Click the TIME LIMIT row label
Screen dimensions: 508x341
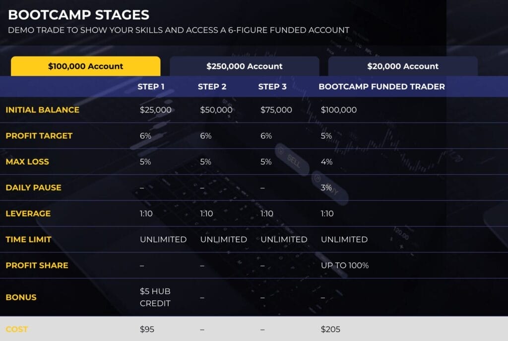coord(28,239)
